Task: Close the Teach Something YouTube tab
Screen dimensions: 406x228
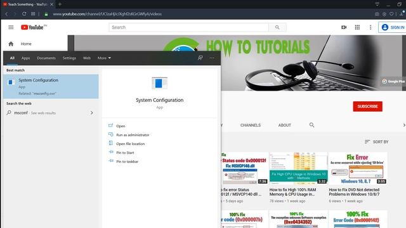Action: coord(52,4)
